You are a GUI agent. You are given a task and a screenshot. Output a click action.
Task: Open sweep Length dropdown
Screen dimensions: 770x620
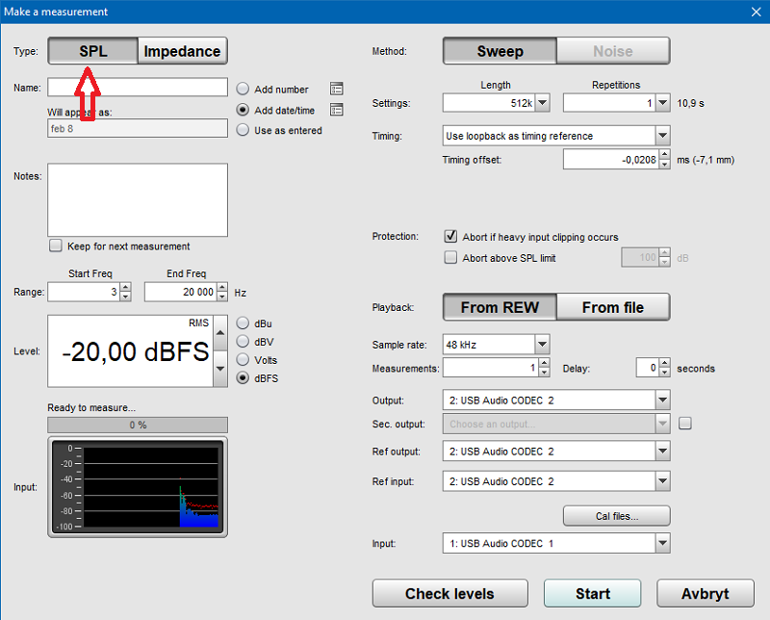point(542,103)
